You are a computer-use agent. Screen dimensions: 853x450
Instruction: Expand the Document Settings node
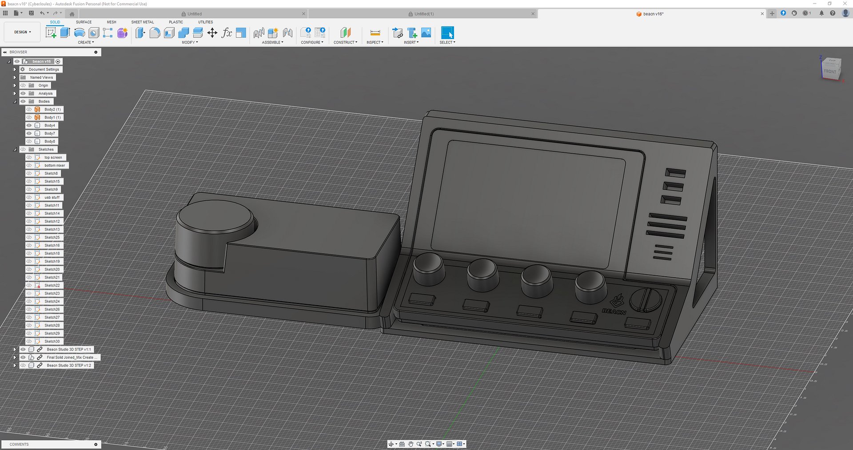[15, 69]
